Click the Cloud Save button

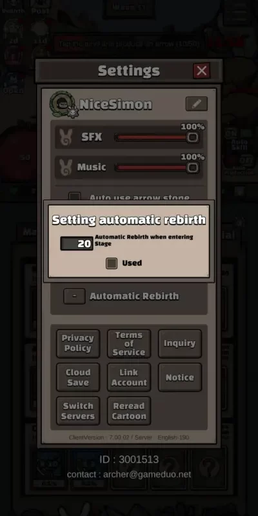click(78, 377)
